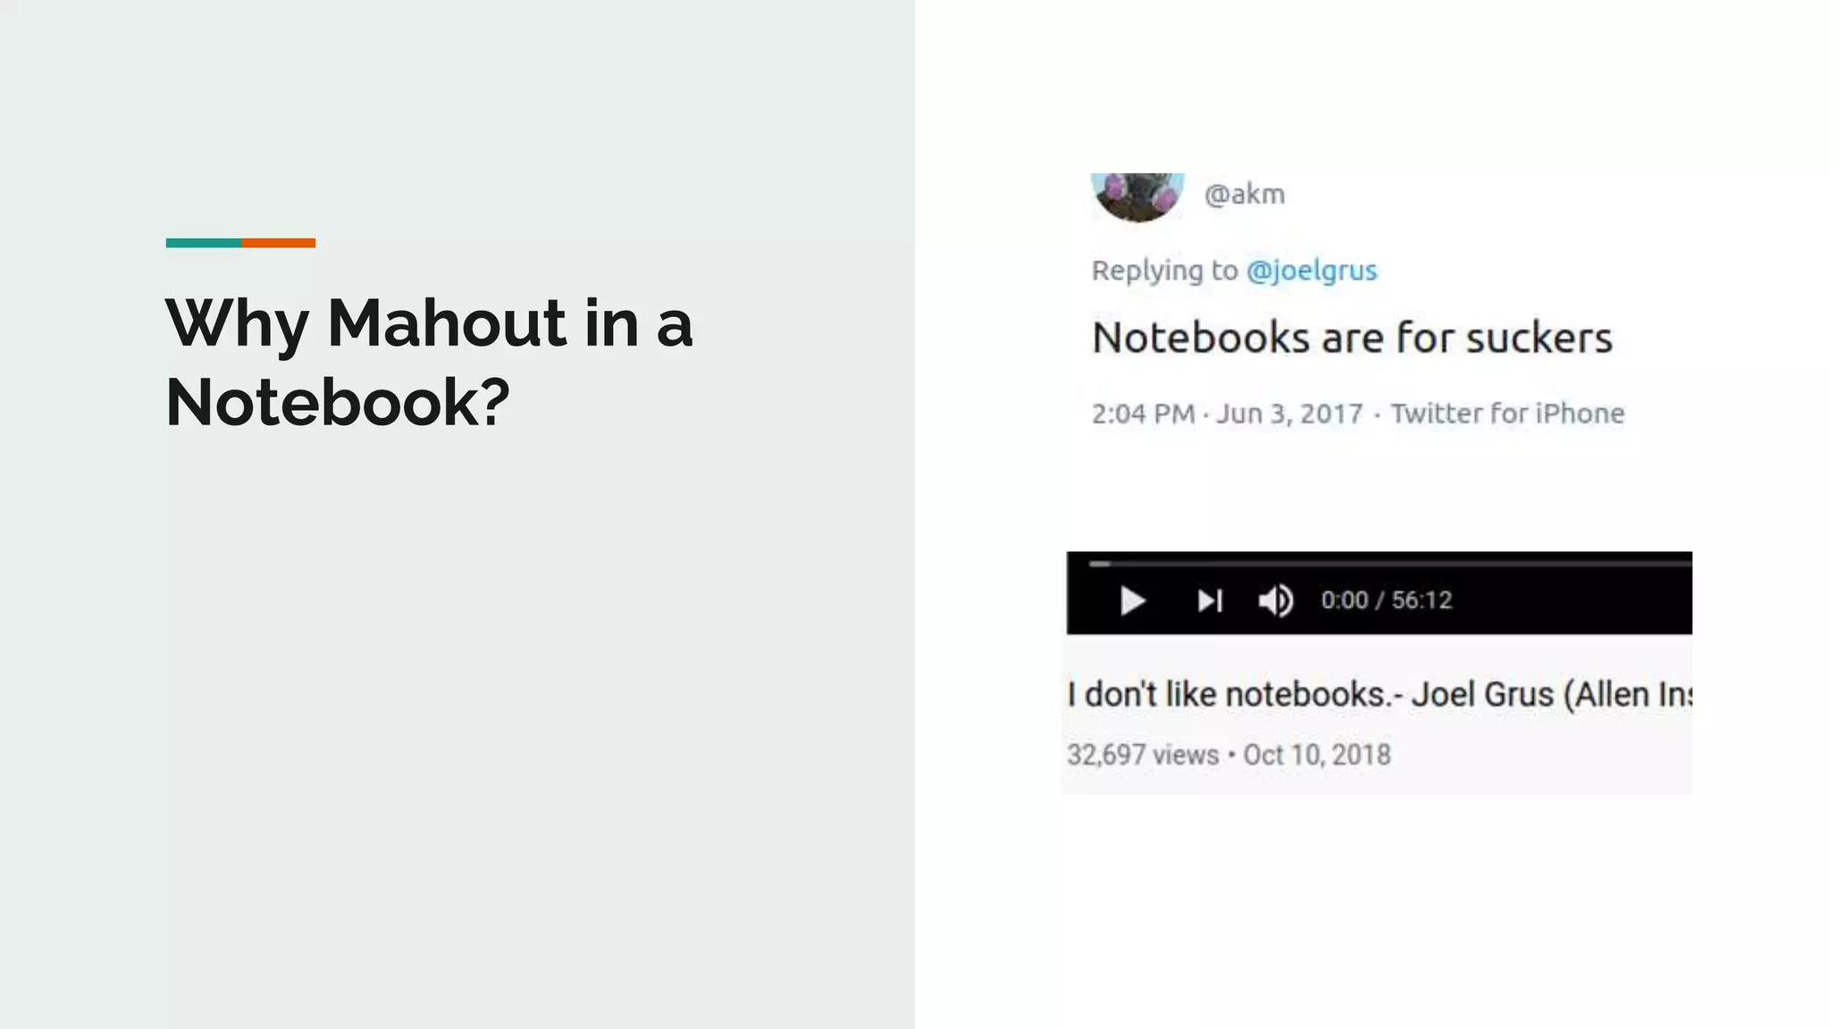Click the Oct 10, 2018 upload date
Image resolution: width=1830 pixels, height=1029 pixels.
point(1317,755)
